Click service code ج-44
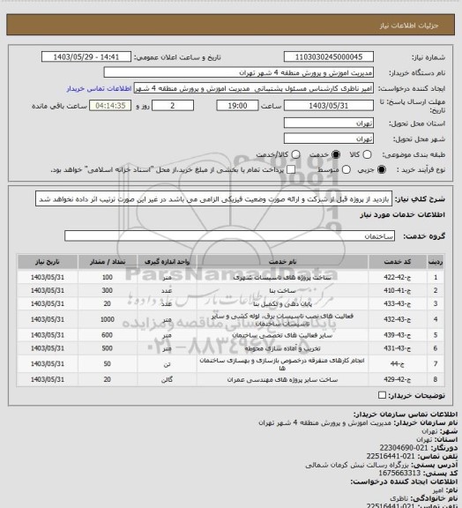The height and width of the screenshot is (508, 462). pos(398,364)
